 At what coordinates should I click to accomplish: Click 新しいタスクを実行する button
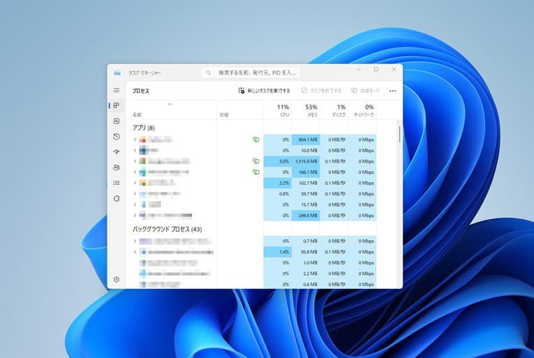click(x=264, y=91)
